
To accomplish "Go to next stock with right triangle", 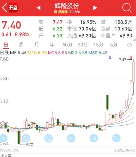I will [95, 8].
